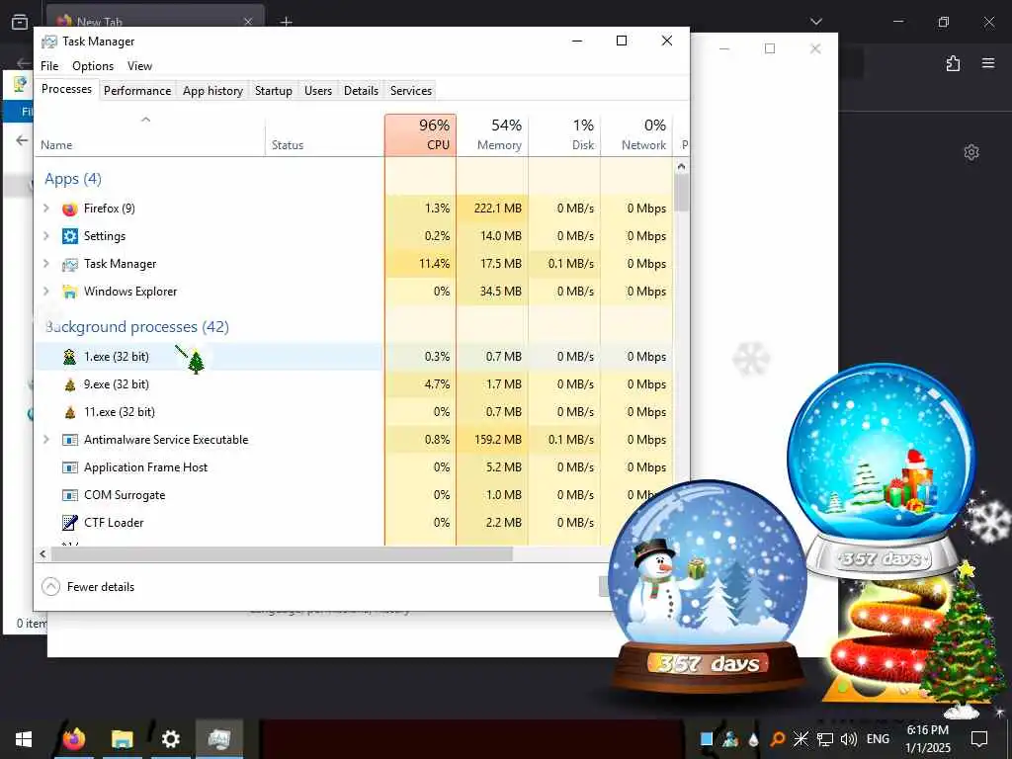Open the Windows Start menu
1012x759 pixels.
24,739
